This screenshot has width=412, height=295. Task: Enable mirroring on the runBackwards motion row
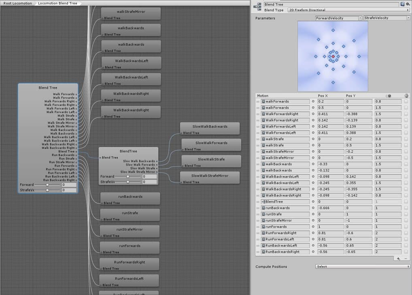(406, 208)
